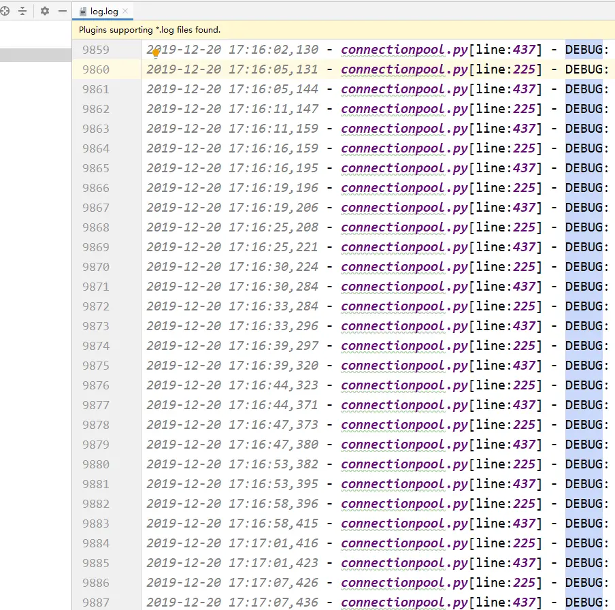Click DEBUG on line 9883
The image size is (615, 610).
tap(584, 524)
